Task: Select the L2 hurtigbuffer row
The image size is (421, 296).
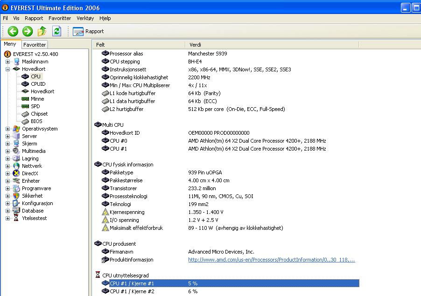Action: [230, 109]
